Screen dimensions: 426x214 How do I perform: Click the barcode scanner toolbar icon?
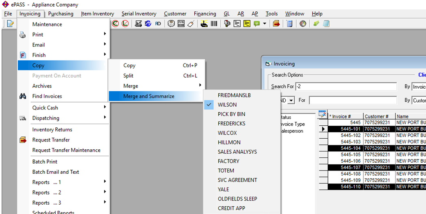point(204,24)
